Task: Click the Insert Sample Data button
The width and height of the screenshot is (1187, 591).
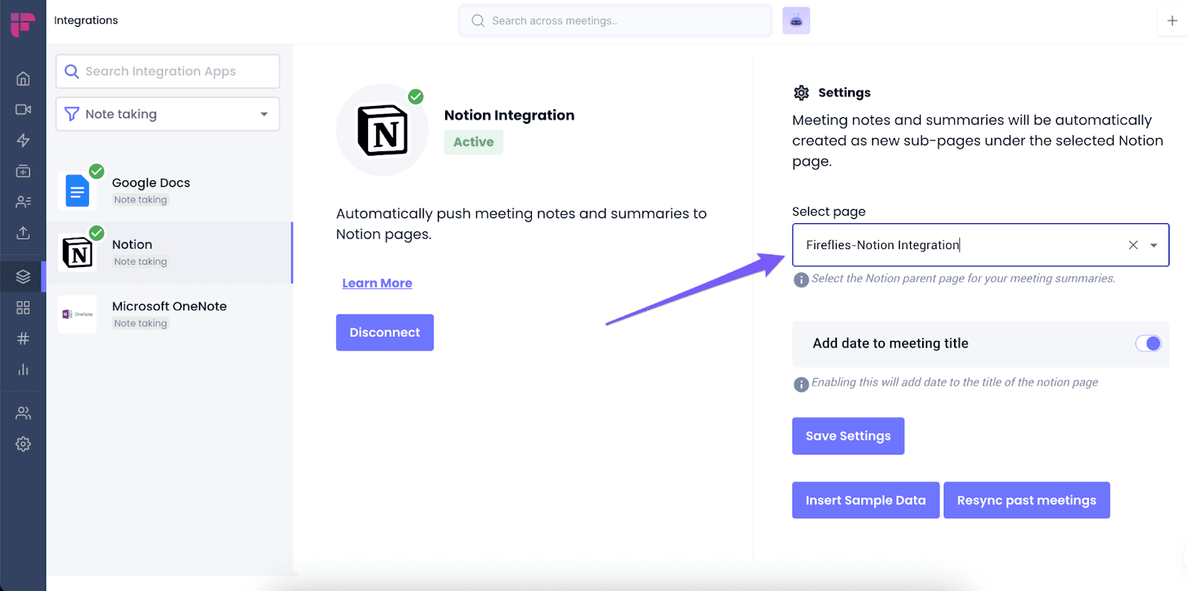Action: (866, 501)
